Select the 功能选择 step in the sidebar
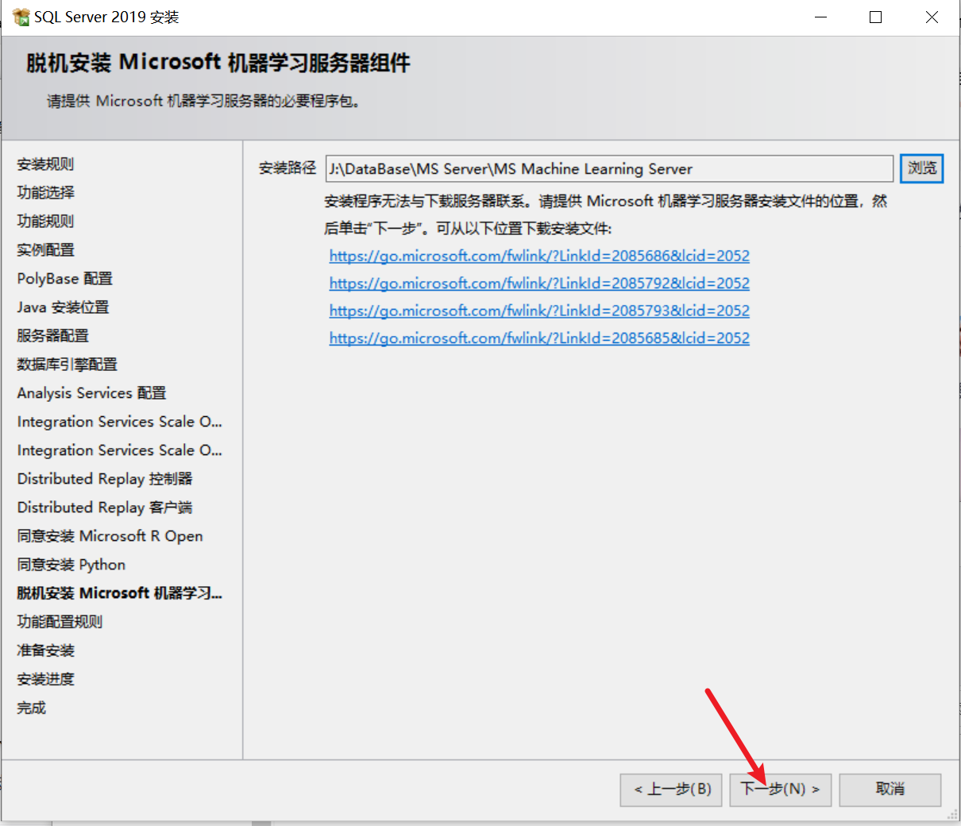 (45, 193)
